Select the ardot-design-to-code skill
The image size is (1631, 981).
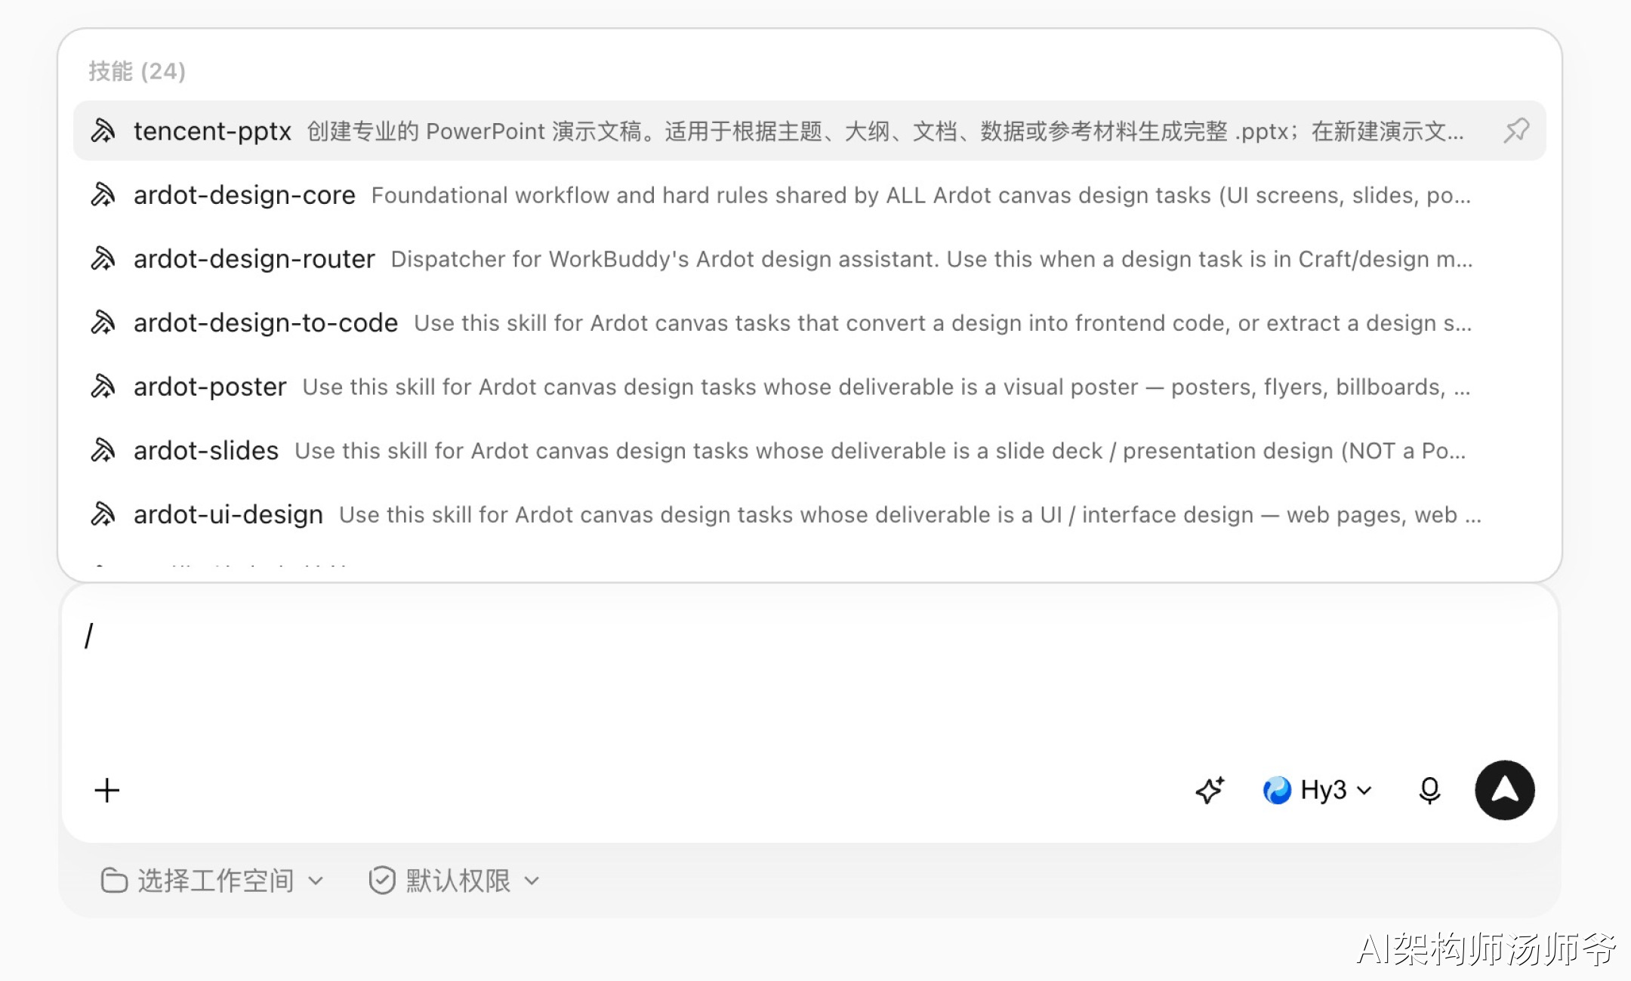coord(809,322)
